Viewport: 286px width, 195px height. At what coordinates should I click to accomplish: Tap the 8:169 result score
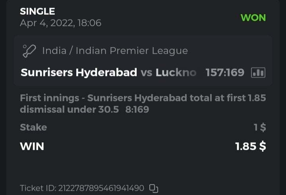click(x=137, y=109)
